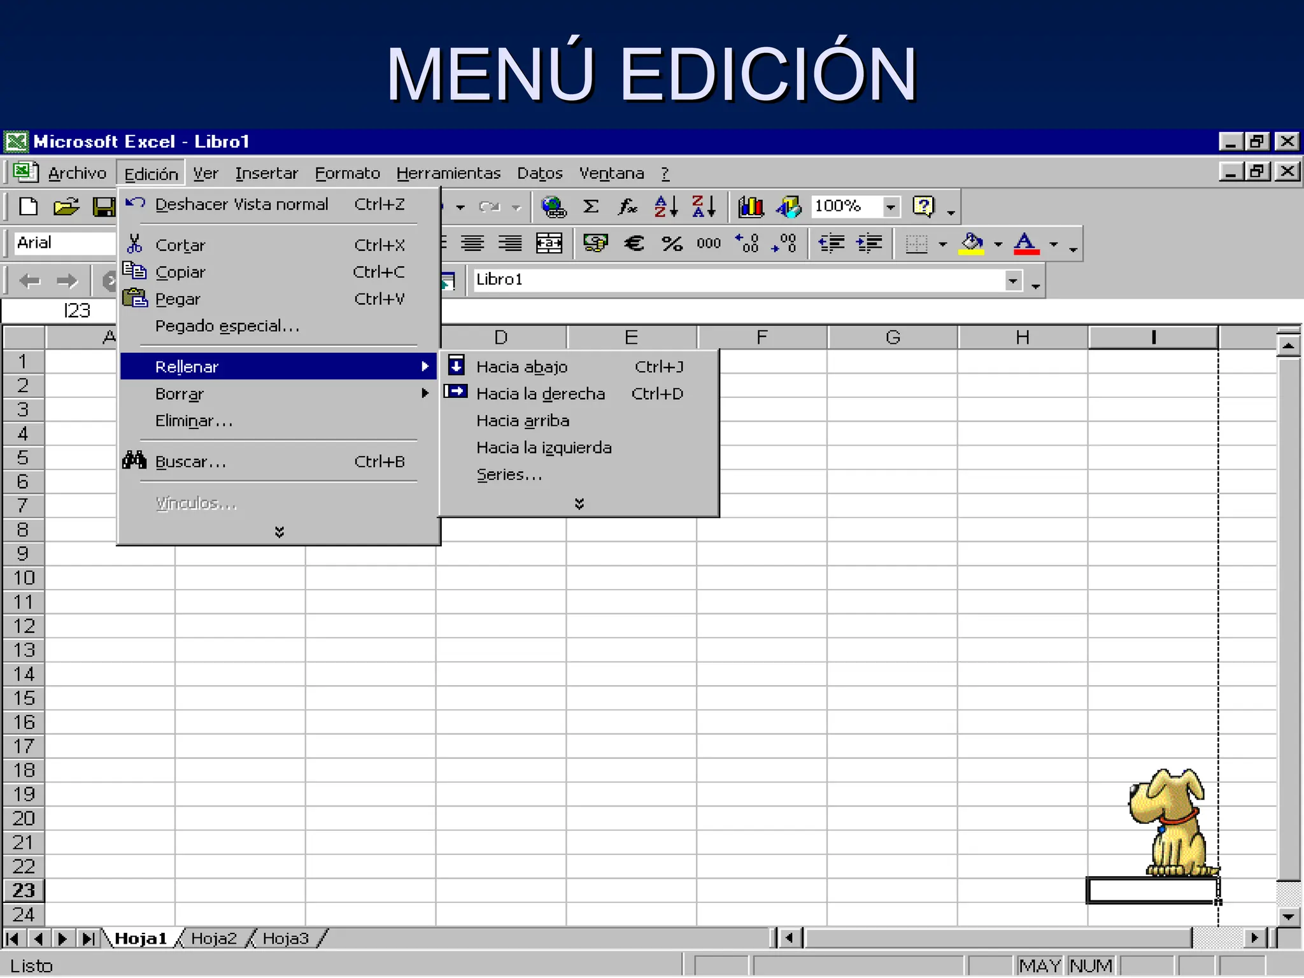Screen dimensions: 1304x978
Task: Open the Ventana menu
Action: [611, 173]
